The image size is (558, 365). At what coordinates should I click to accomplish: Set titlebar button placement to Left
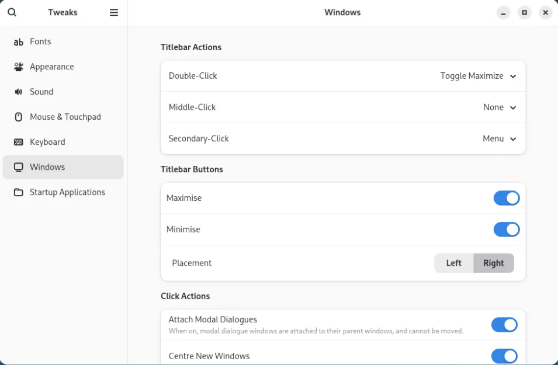(453, 263)
